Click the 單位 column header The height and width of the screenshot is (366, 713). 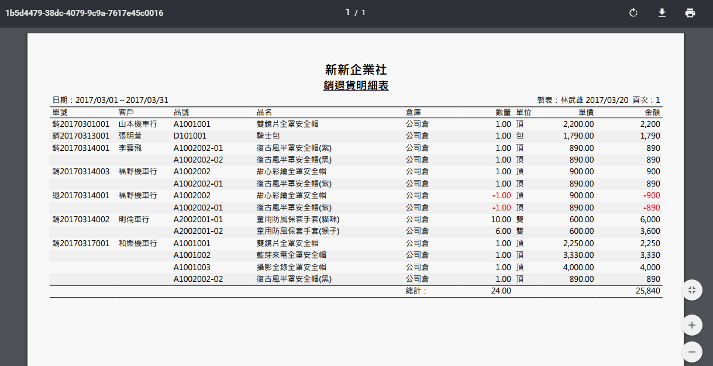point(523,112)
